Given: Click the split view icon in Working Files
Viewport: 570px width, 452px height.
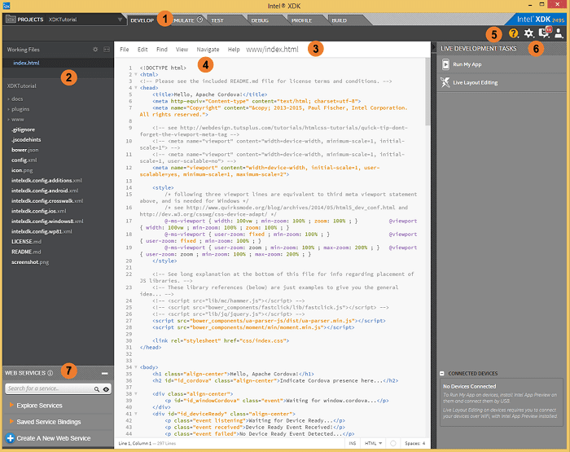Looking at the screenshot, I should tap(107, 50).
